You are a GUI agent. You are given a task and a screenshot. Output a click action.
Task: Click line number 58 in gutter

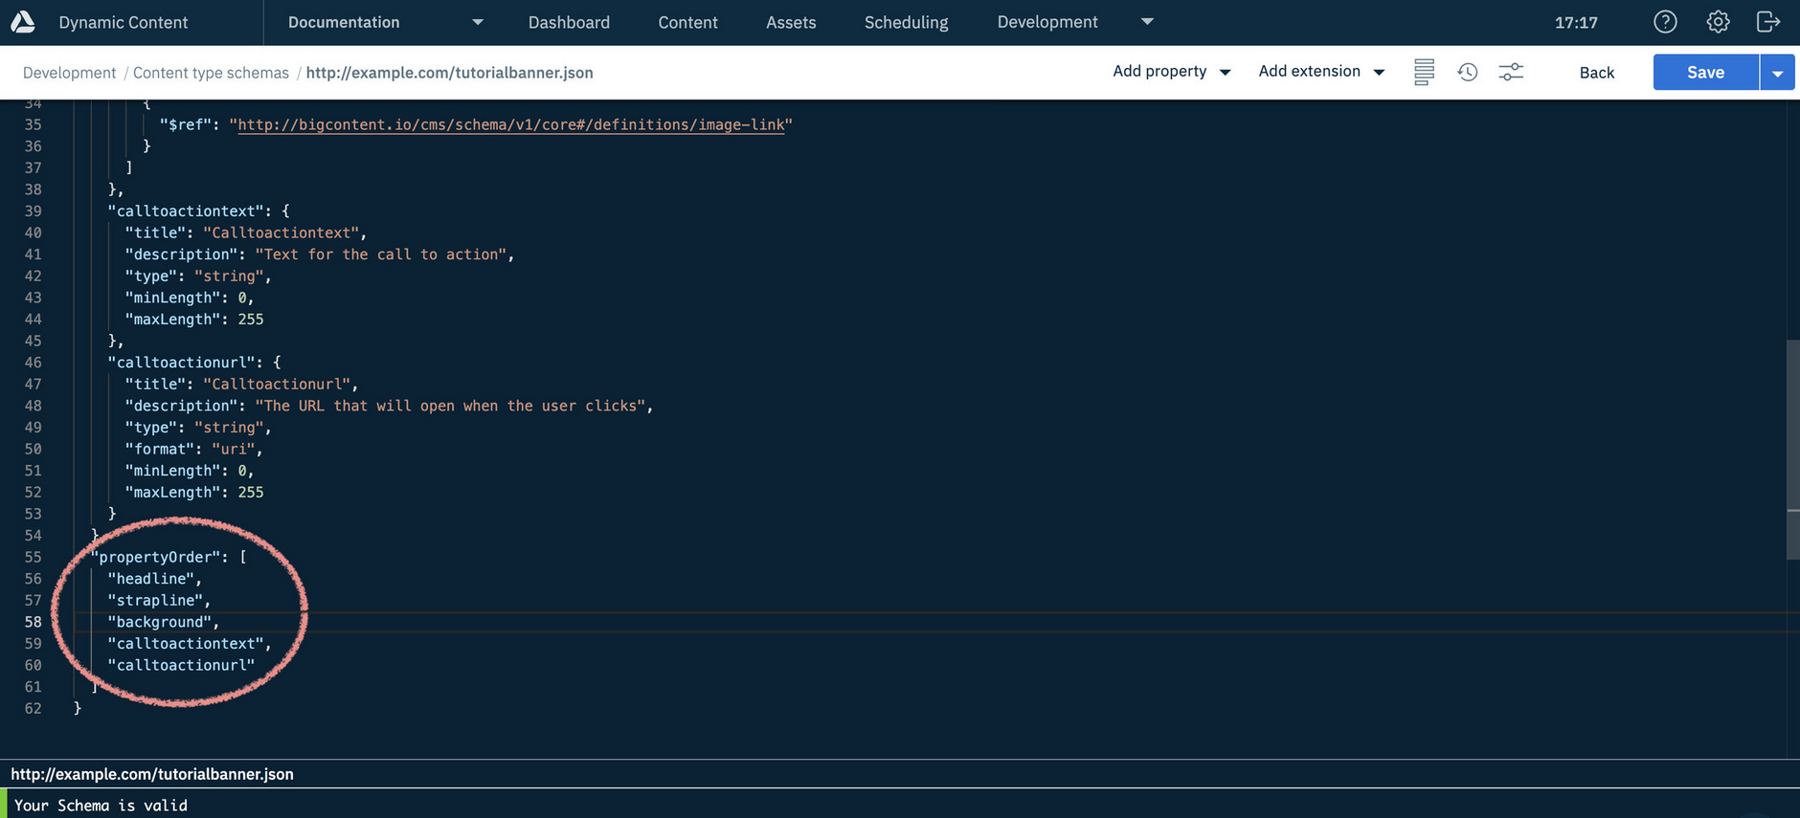(x=33, y=622)
